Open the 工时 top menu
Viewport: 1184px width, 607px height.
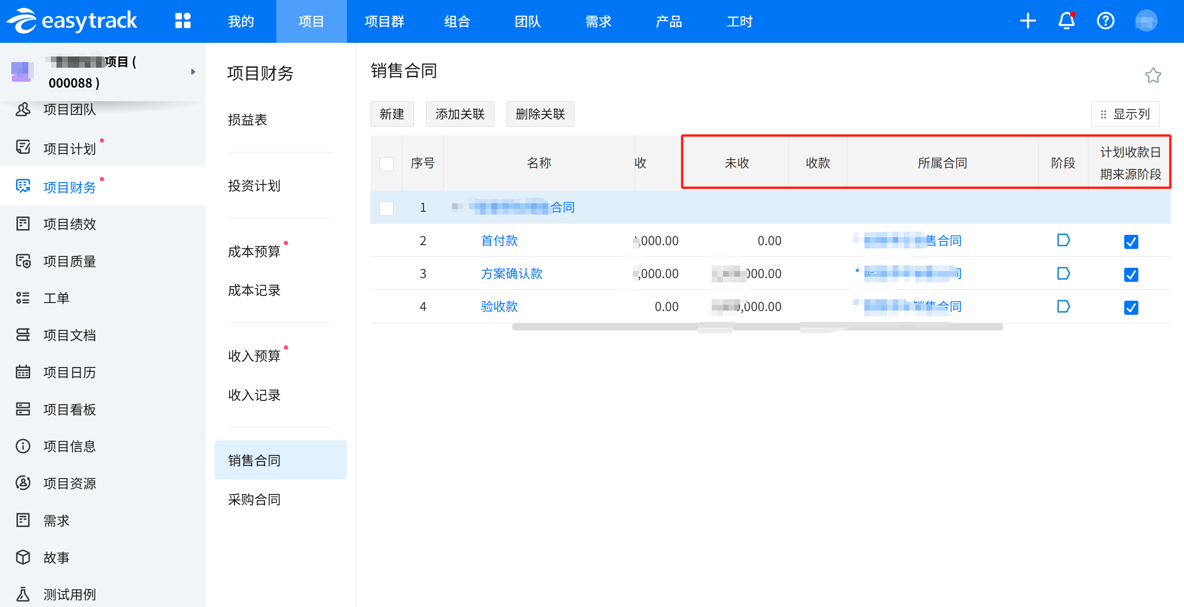[x=739, y=22]
